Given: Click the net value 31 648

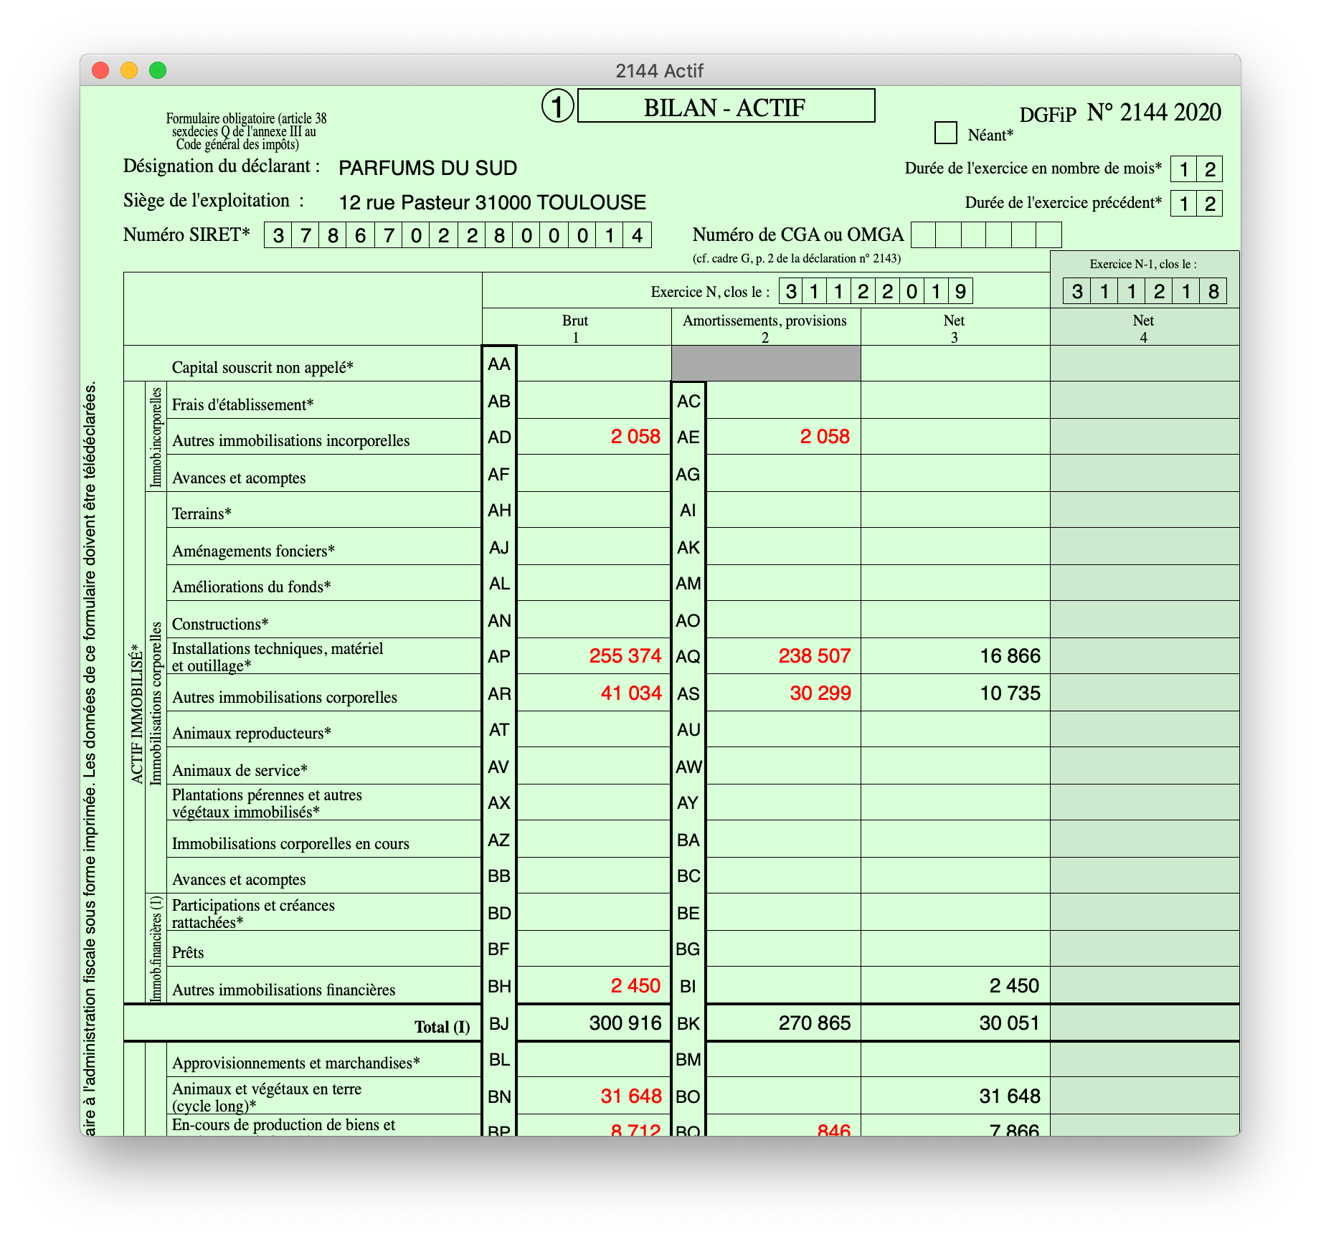Looking at the screenshot, I should pyautogui.click(x=1010, y=1096).
